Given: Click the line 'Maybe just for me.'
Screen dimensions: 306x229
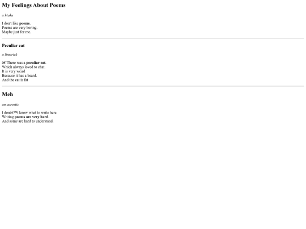Looking at the screenshot, I should [16, 32].
